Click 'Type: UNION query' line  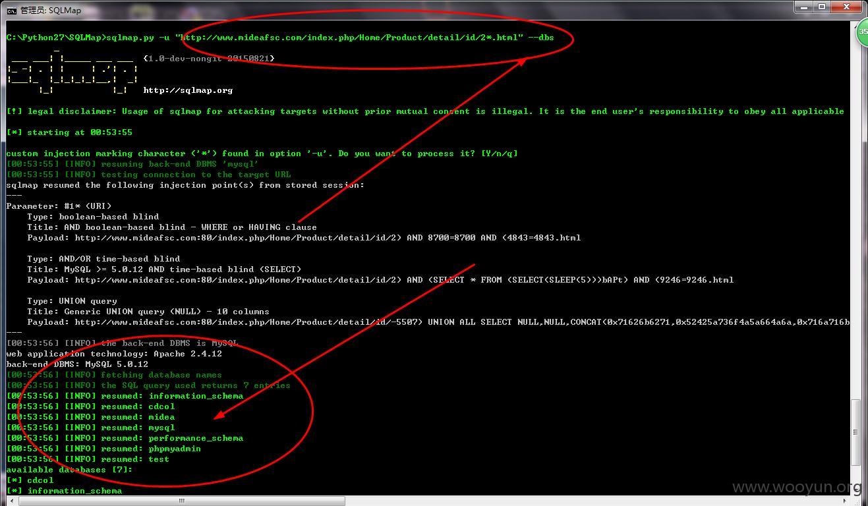[72, 301]
